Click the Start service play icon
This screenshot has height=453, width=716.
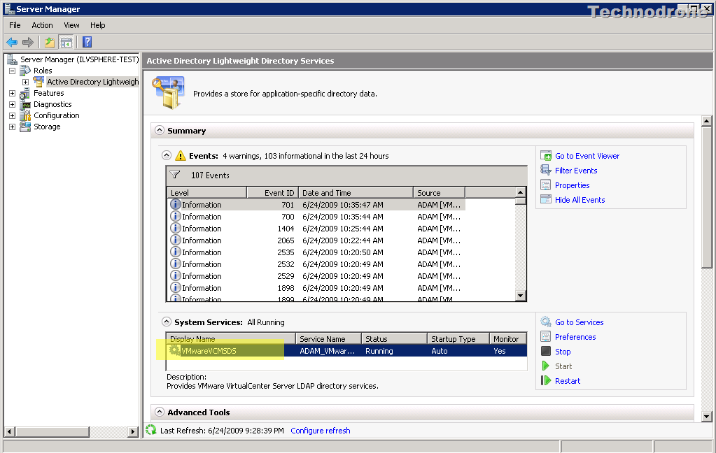(x=546, y=366)
